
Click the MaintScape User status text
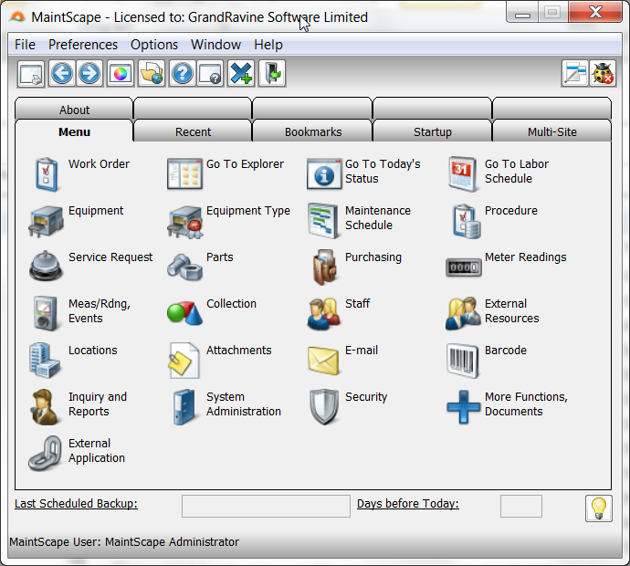(124, 542)
